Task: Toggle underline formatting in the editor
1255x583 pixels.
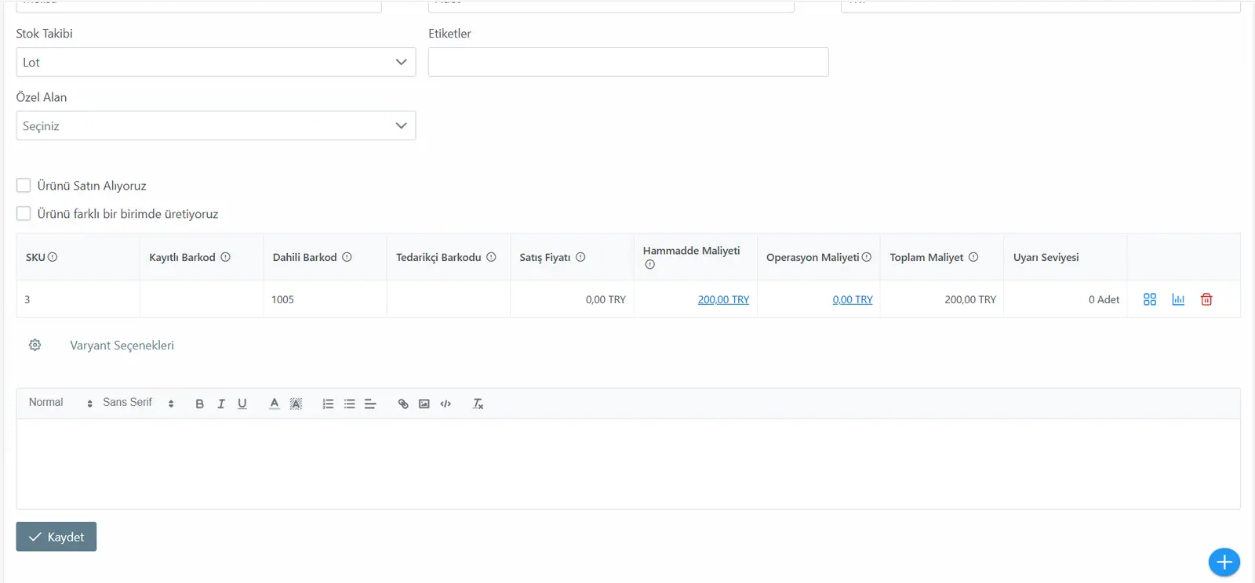Action: [x=242, y=404]
